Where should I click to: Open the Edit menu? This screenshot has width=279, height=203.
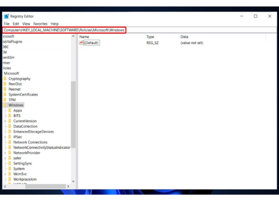[x=16, y=24]
